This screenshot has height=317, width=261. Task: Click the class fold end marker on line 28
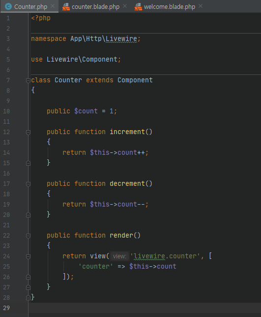[x=28, y=298]
